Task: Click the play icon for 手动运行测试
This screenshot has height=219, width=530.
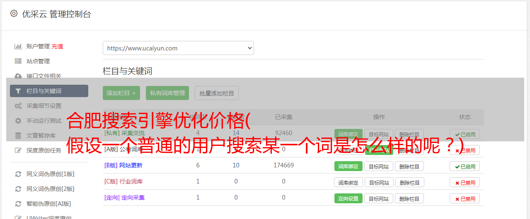Action: point(18,121)
